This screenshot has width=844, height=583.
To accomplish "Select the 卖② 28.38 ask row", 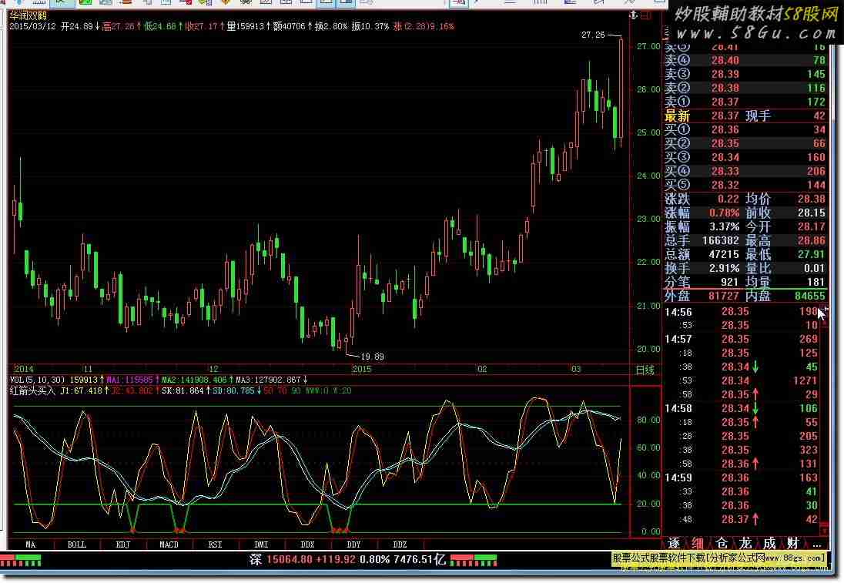I will click(x=745, y=88).
